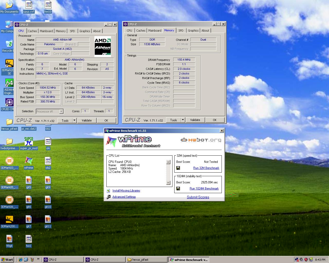Run 32M Benchmark link

[x=206, y=168]
